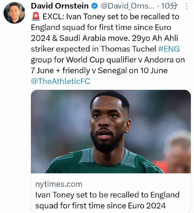Open David Ornstein's profile avatar
Image resolution: width=194 pixels, height=213 pixels.
coord(15,12)
